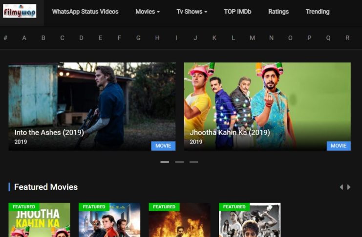This screenshot has height=237, width=362.
Task: Open the Ratings page
Action: 278,12
